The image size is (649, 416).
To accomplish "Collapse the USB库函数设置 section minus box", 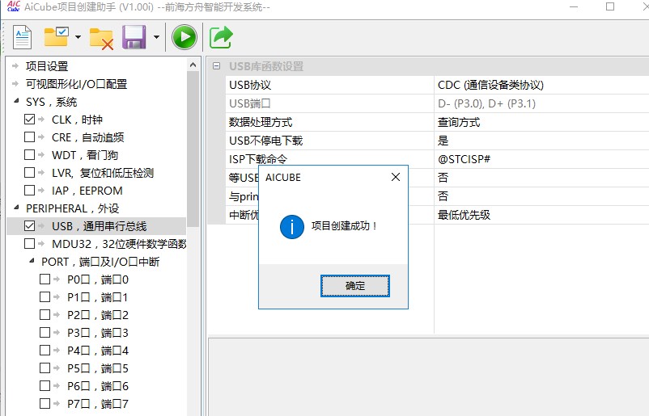I will coord(217,65).
